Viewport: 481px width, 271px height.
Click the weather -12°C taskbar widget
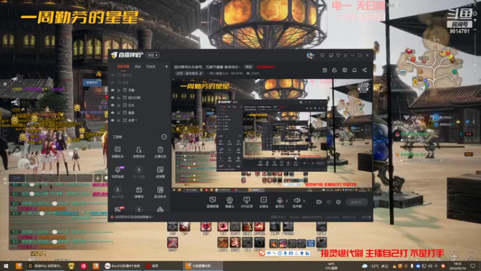coord(375,266)
